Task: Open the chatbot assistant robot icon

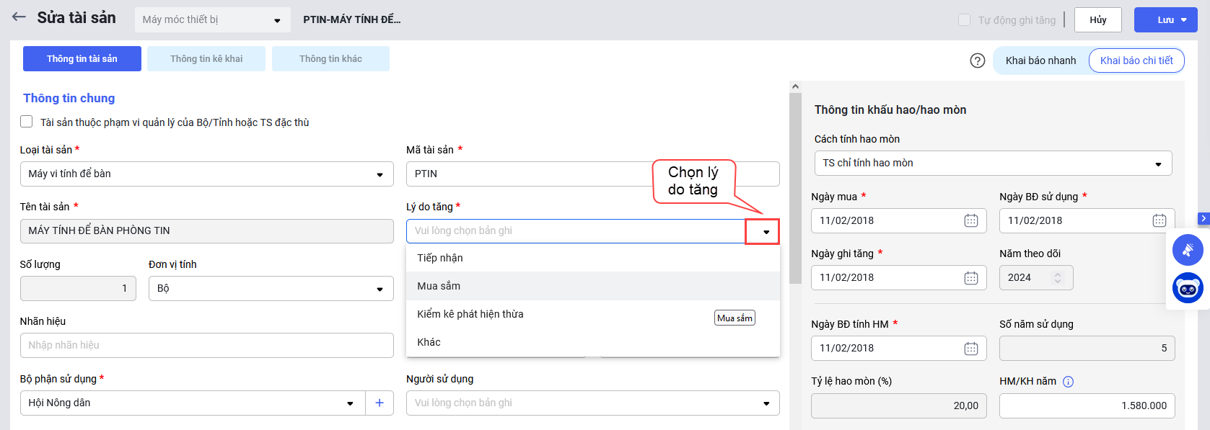Action: (1188, 288)
